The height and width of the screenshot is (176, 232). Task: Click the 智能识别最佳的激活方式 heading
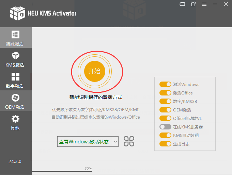coord(96,98)
